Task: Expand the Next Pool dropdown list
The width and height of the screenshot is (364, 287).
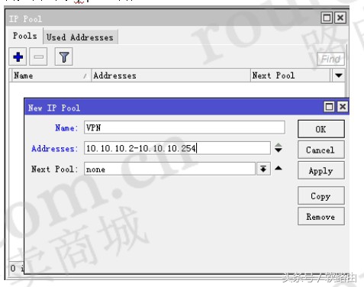Action: click(x=263, y=169)
